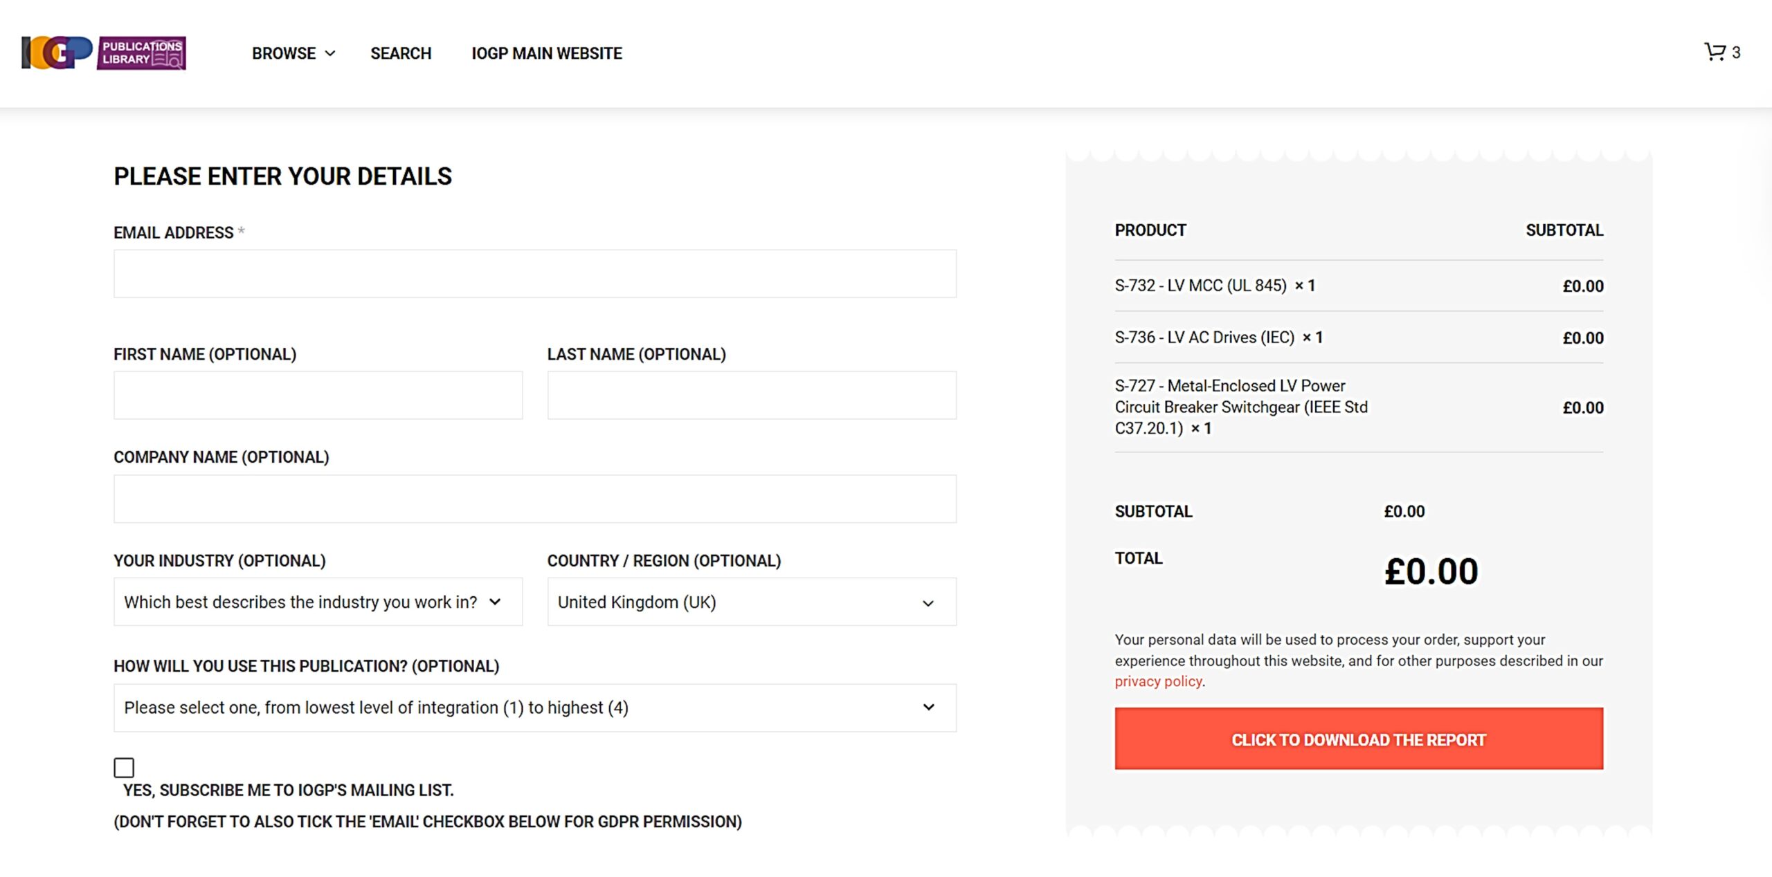Open the Search menu item
1772x877 pixels.
coord(400,53)
